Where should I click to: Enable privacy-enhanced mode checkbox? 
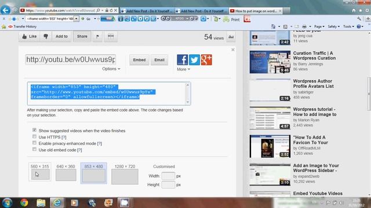[35, 143]
